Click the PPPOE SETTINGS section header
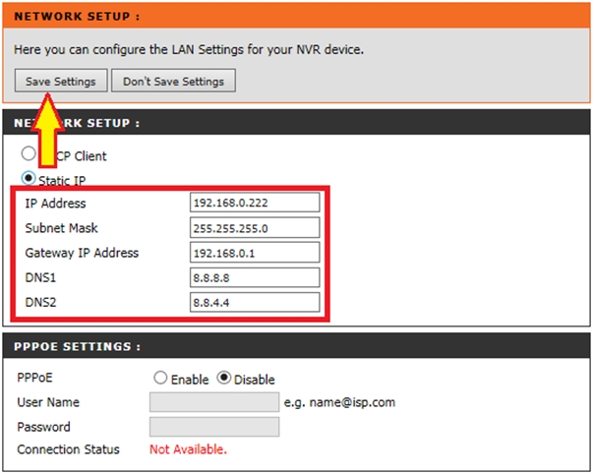 pyautogui.click(x=295, y=346)
